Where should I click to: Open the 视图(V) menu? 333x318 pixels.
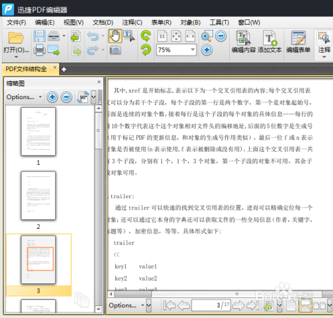pyautogui.click(x=74, y=23)
